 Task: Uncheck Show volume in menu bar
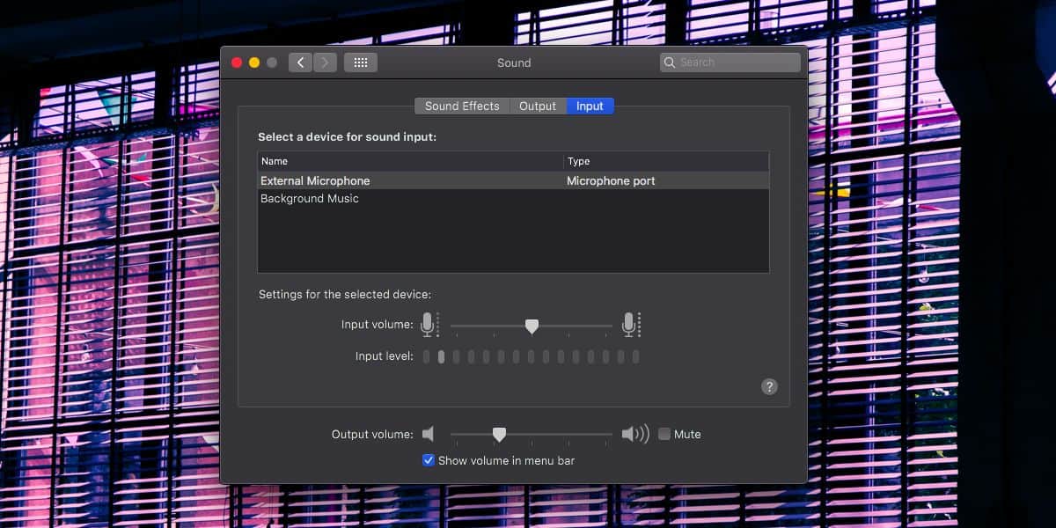(x=429, y=460)
